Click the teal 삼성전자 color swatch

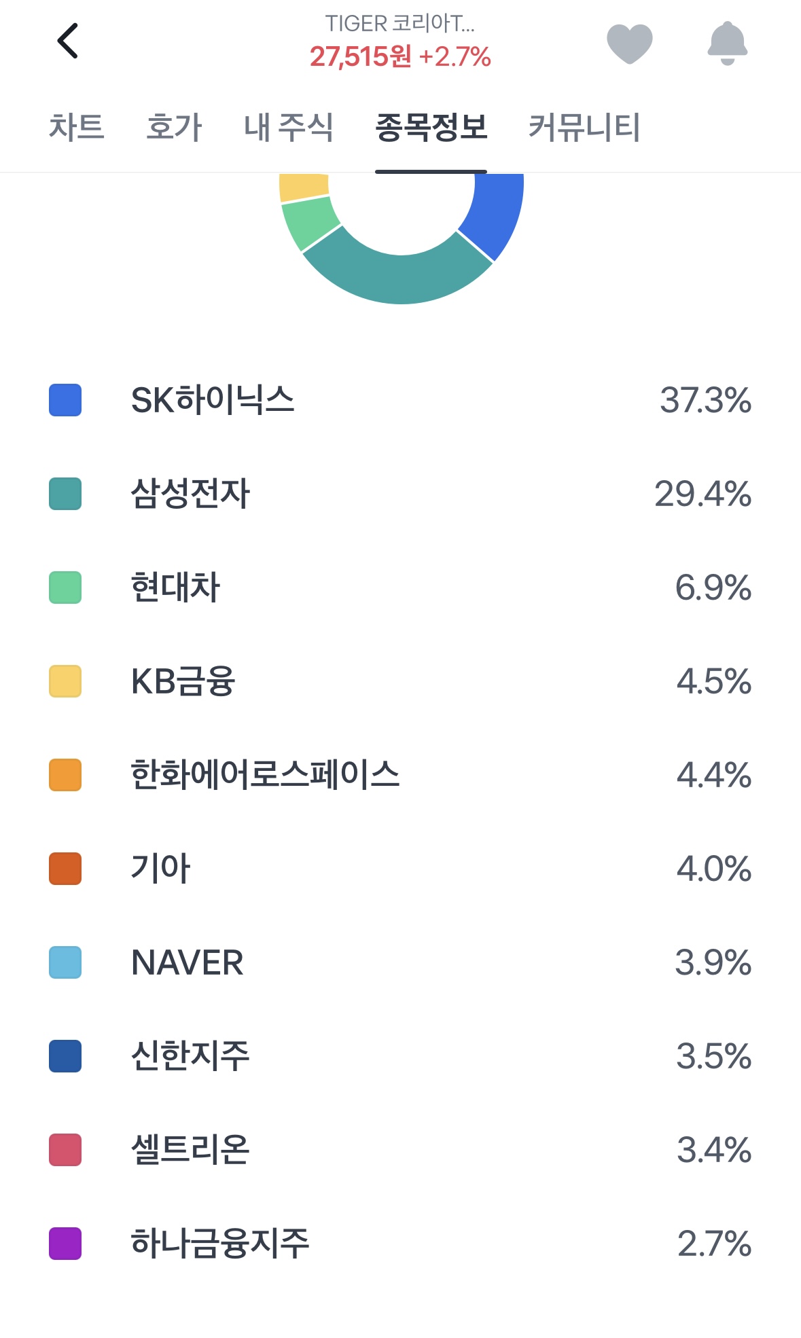point(65,494)
